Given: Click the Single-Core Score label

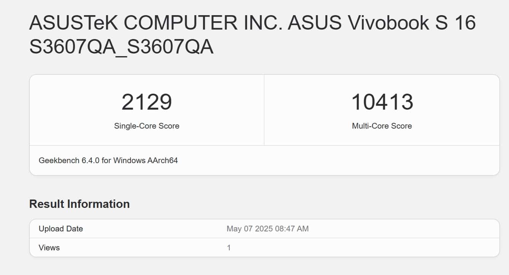Looking at the screenshot, I should [146, 126].
